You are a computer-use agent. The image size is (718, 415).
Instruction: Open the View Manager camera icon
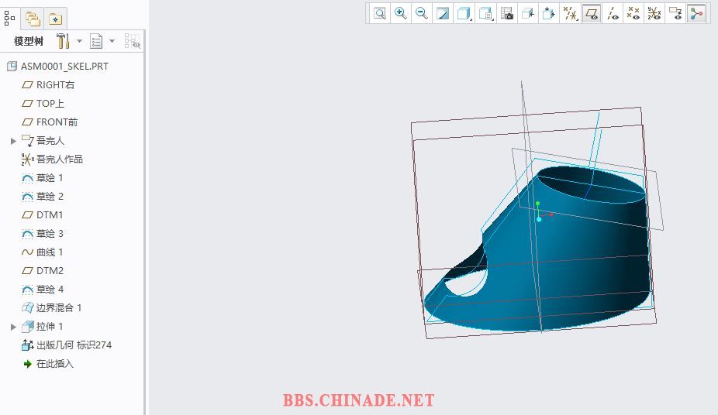click(506, 13)
